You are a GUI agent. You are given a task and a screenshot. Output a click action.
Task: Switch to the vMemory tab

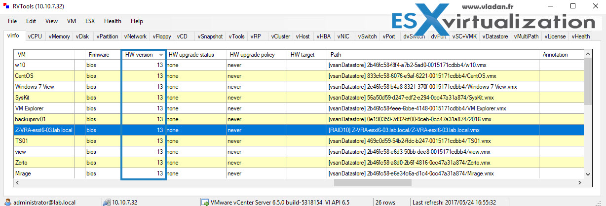pyautogui.click(x=59, y=36)
